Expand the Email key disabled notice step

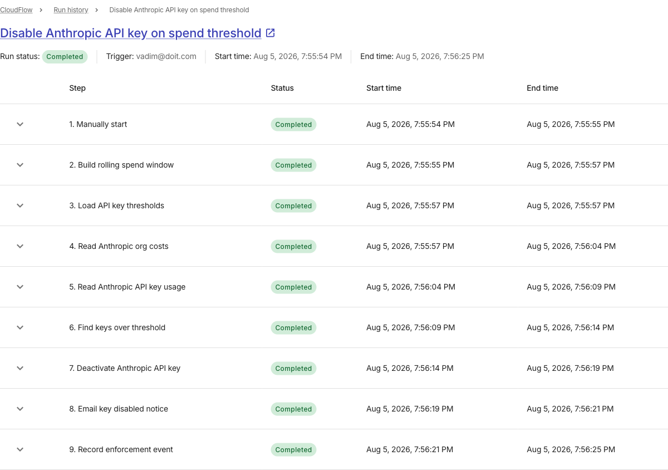(x=20, y=409)
